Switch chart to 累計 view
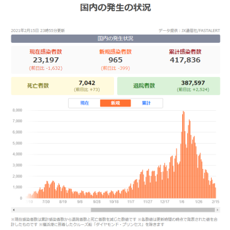Screen dimensions: 230x230 pos(146,103)
